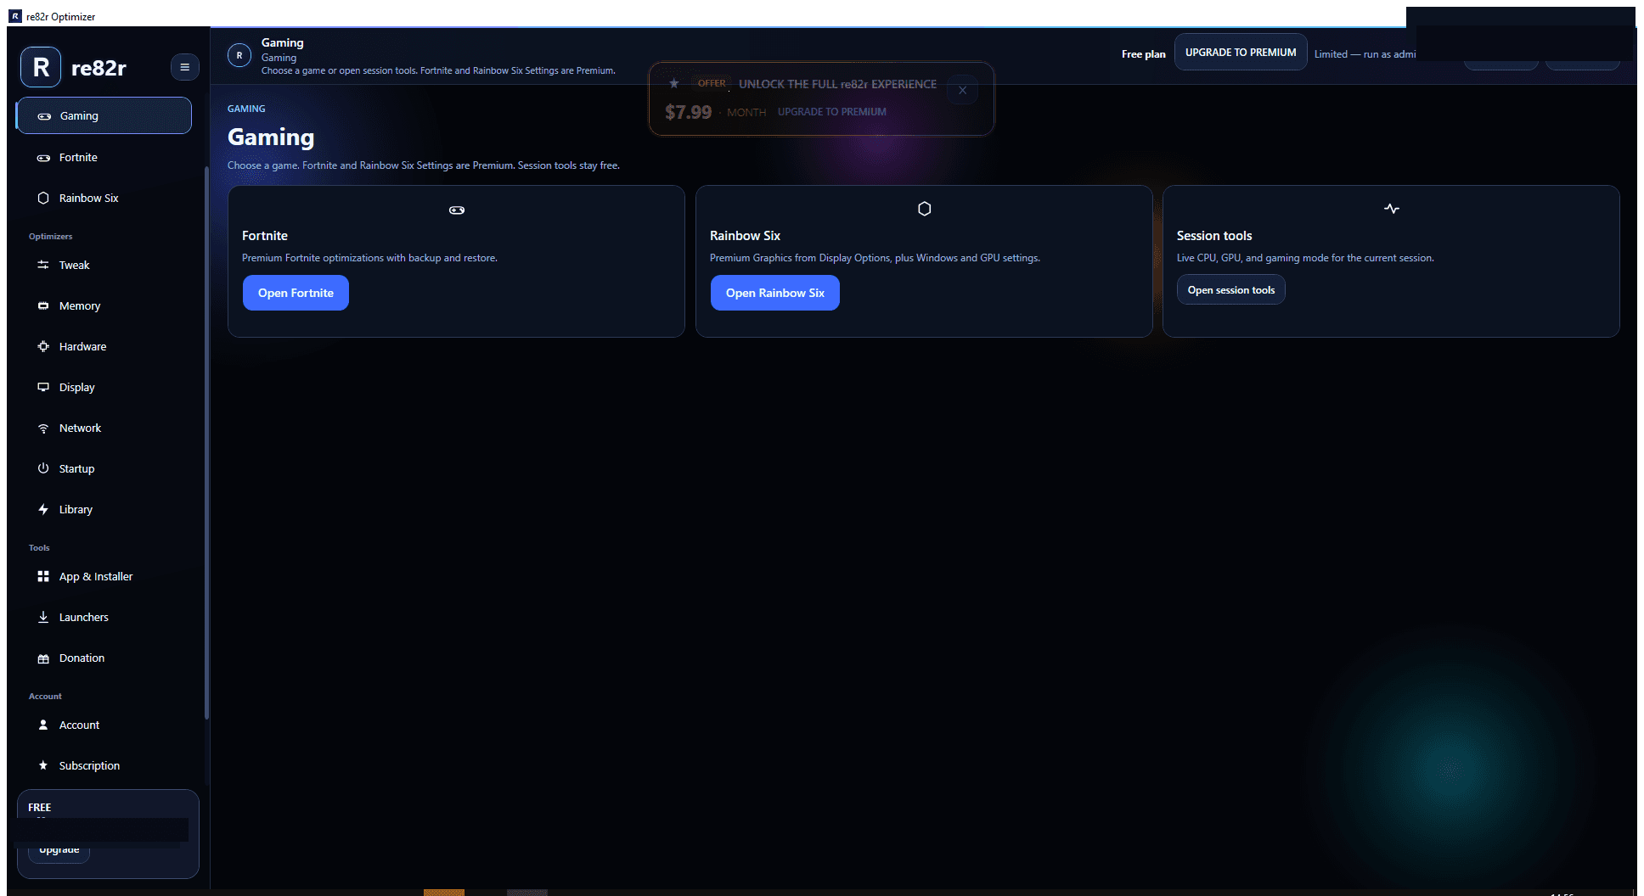
Task: Go to Memory optimizer section
Action: pos(80,306)
